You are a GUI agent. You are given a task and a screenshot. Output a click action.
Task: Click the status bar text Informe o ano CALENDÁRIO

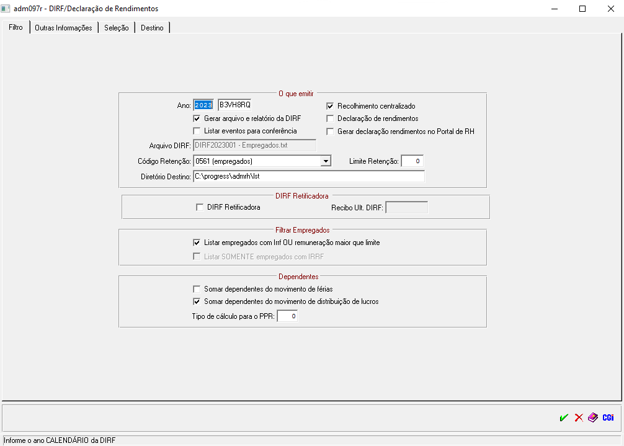click(60, 440)
